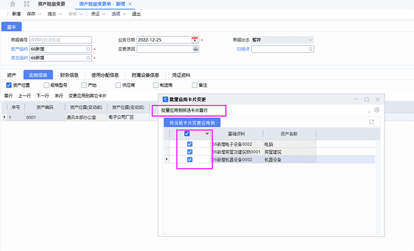Enable the 规格型号 checkbox
The image size is (414, 251).
46,85
